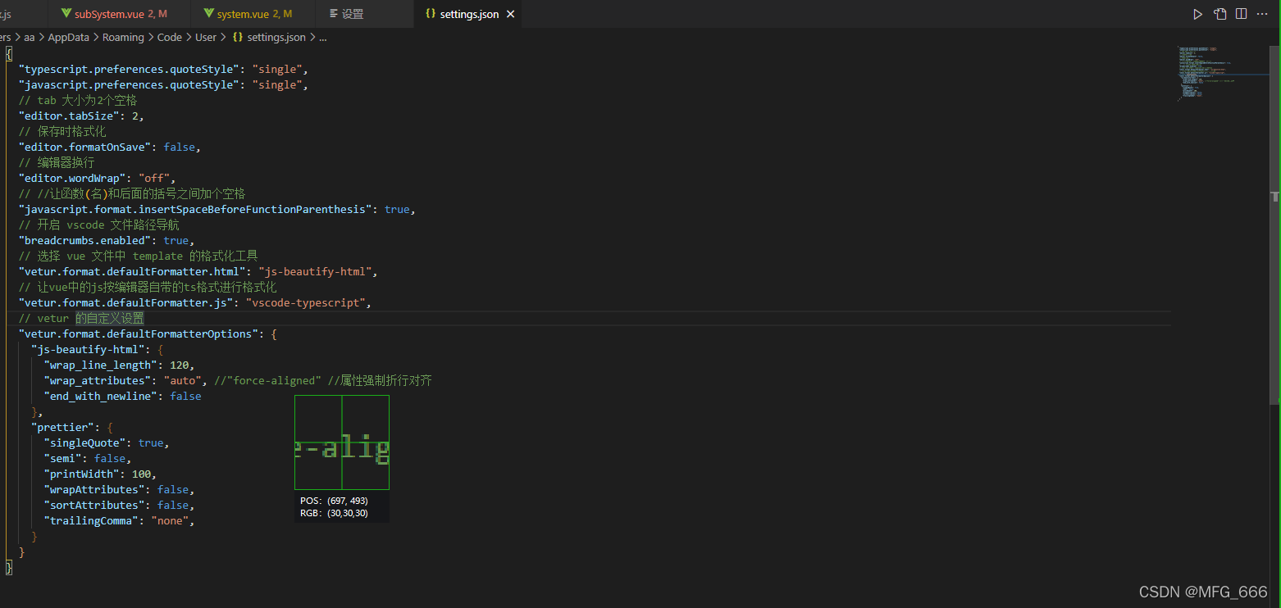Image resolution: width=1281 pixels, height=608 pixels.
Task: Click the "vetur.format.defaultFormatter.html" key
Action: [132, 271]
